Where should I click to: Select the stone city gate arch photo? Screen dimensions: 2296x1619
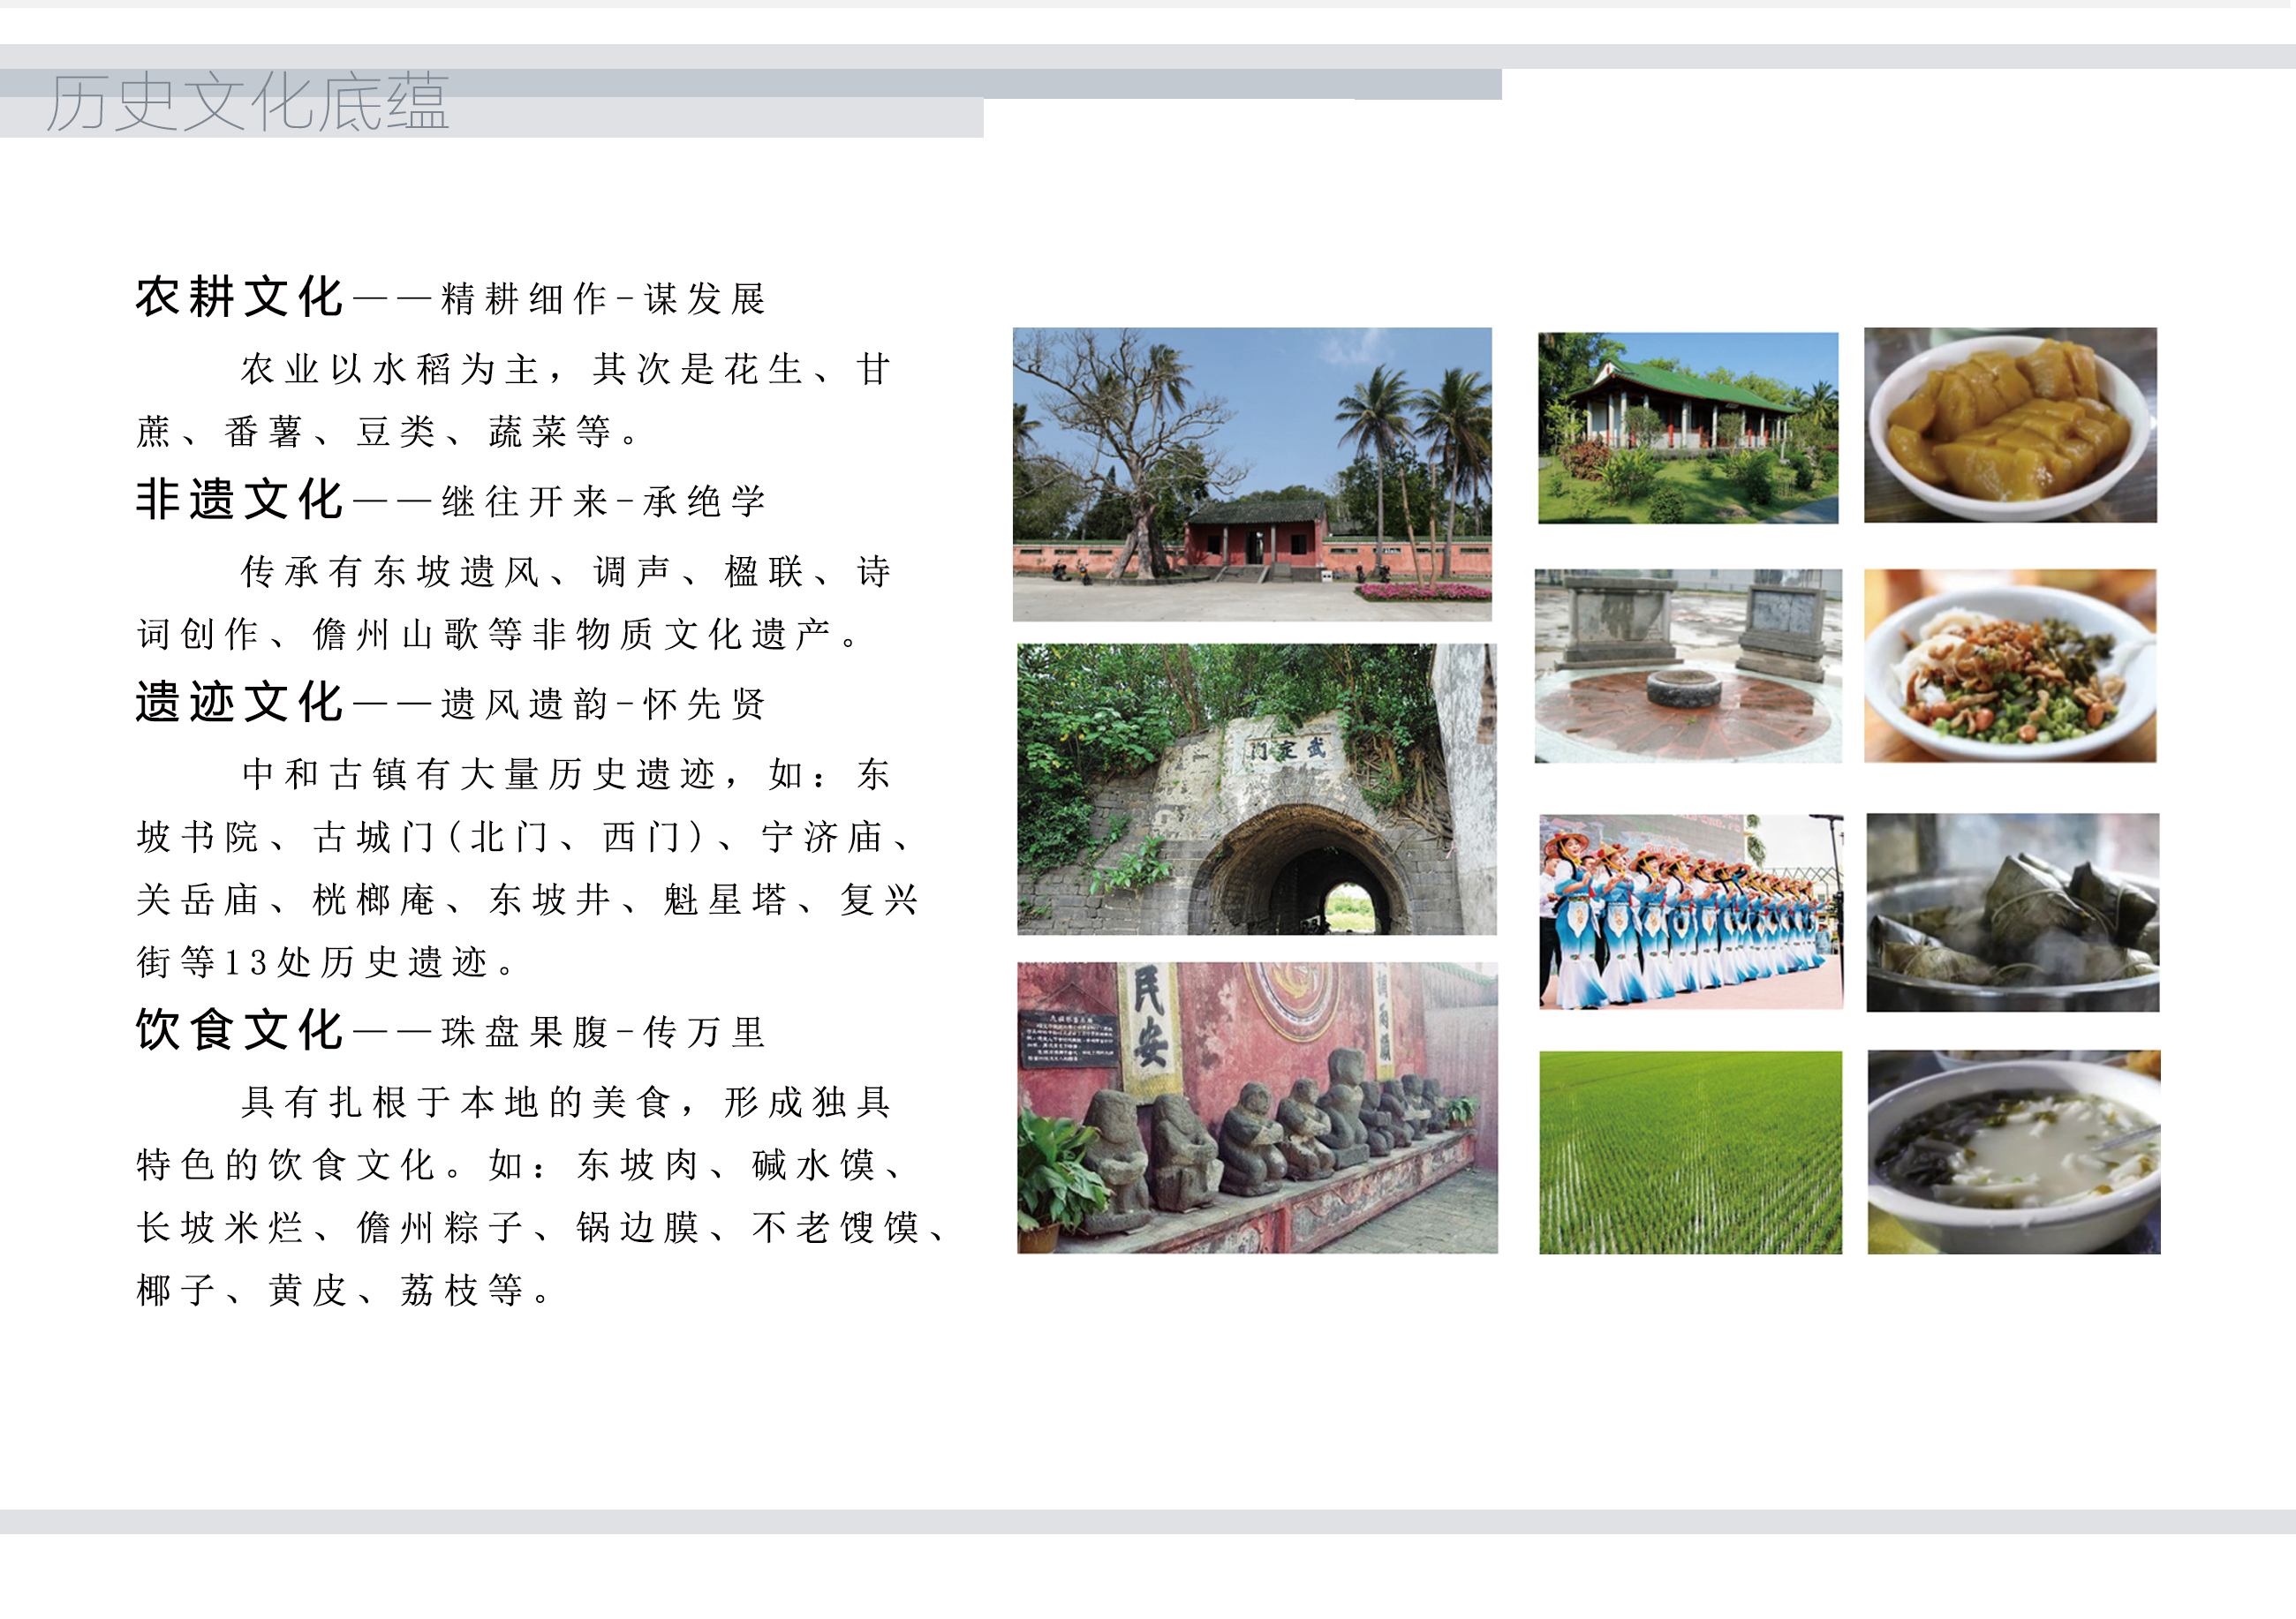1257,788
